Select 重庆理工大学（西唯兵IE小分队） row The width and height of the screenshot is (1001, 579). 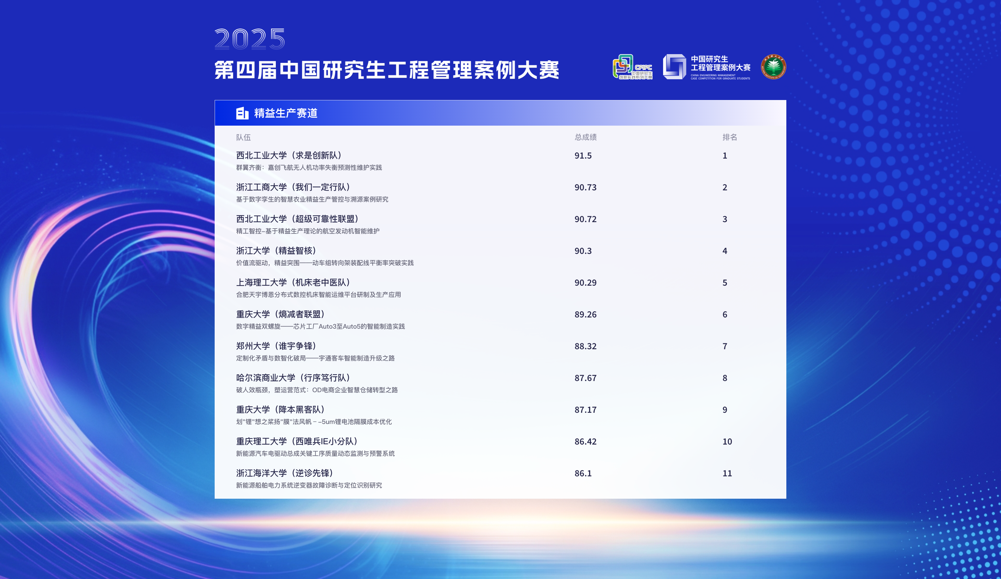[297, 442]
